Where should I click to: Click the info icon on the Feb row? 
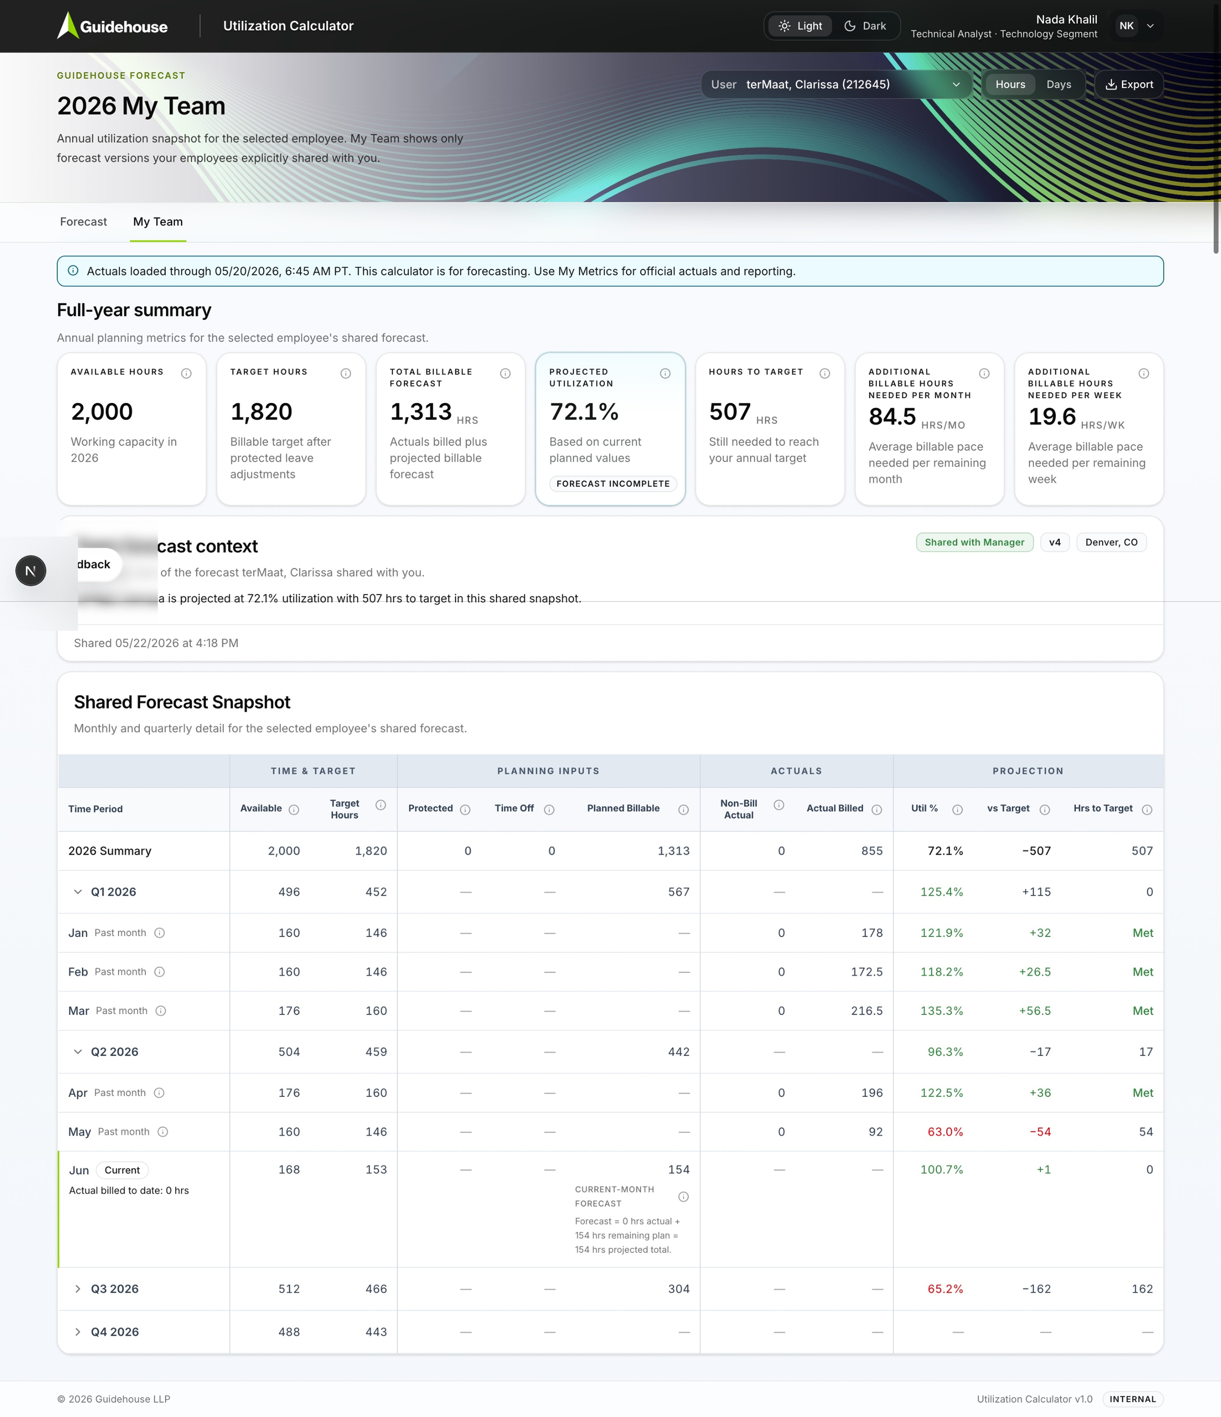(x=159, y=972)
